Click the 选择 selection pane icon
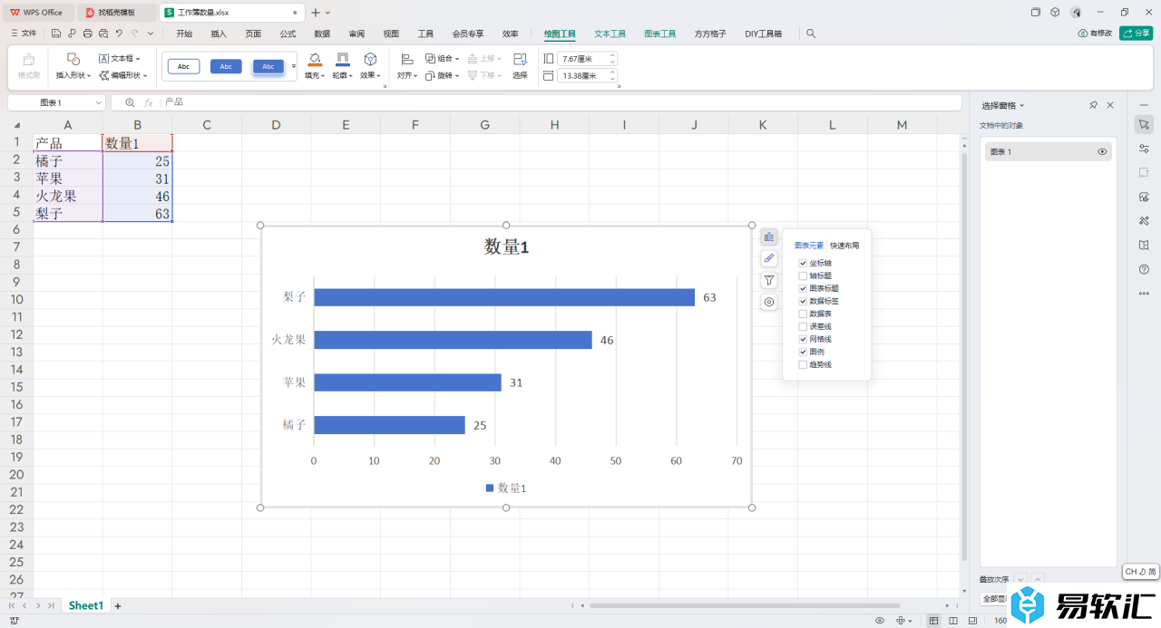The width and height of the screenshot is (1161, 628). coord(520,59)
